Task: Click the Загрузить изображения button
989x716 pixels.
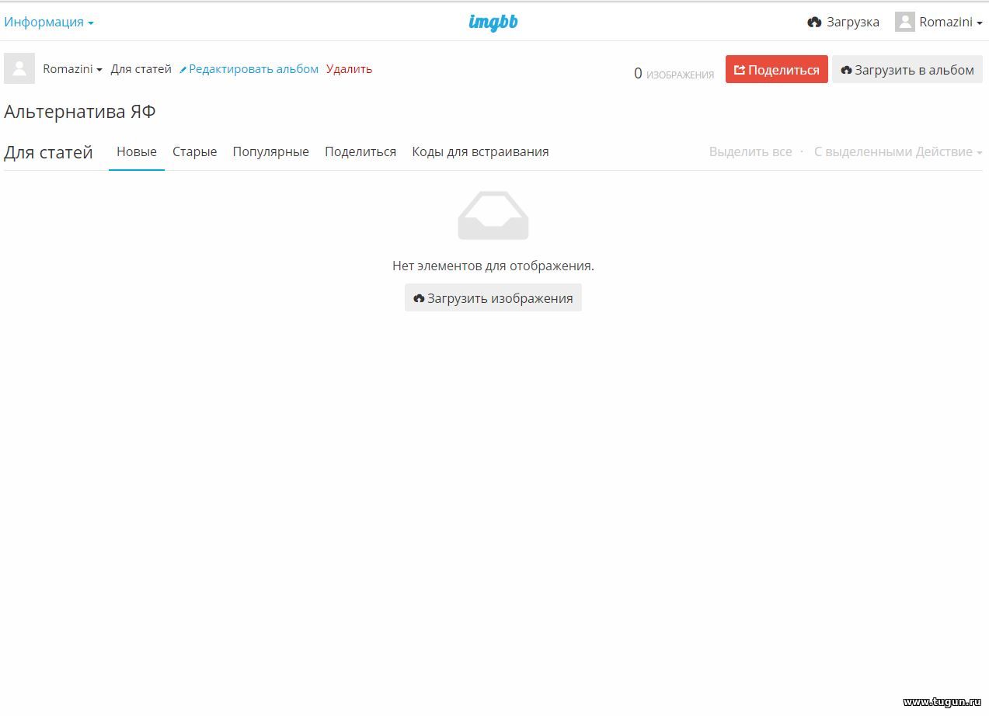Action: (493, 297)
